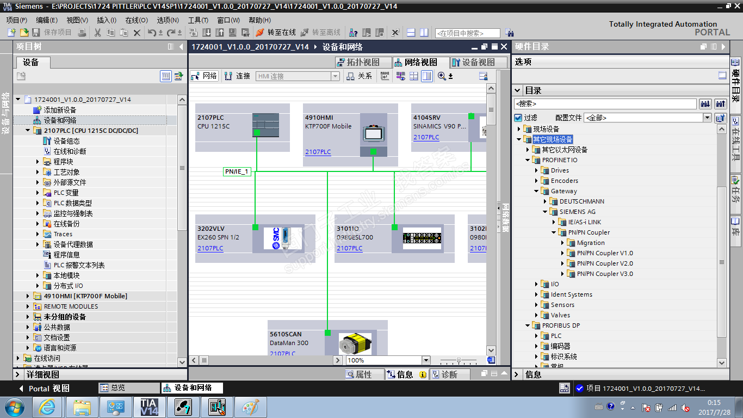
Task: Click the Cut scissors icon
Action: click(x=98, y=33)
